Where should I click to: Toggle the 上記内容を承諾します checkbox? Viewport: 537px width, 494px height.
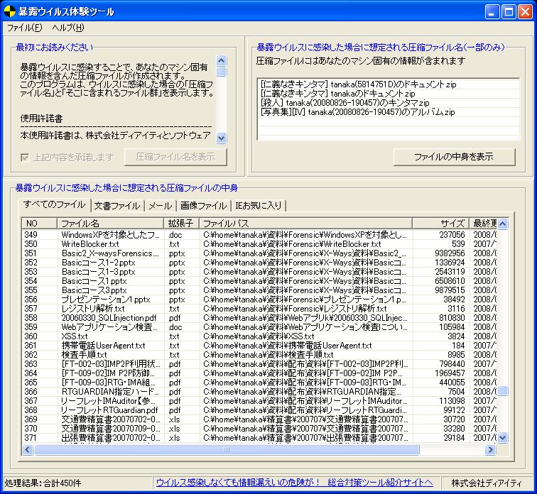(x=26, y=157)
